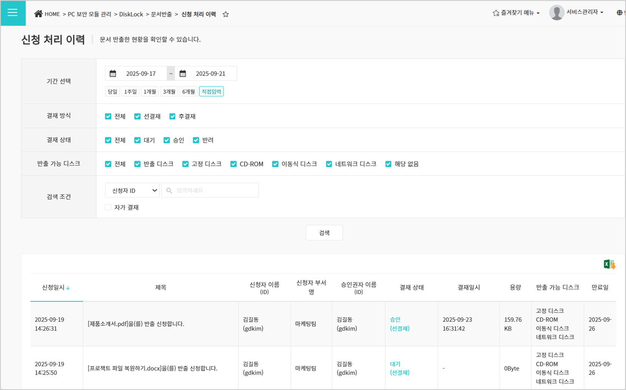Uncheck the 선결재 approval method checkbox

(138, 116)
